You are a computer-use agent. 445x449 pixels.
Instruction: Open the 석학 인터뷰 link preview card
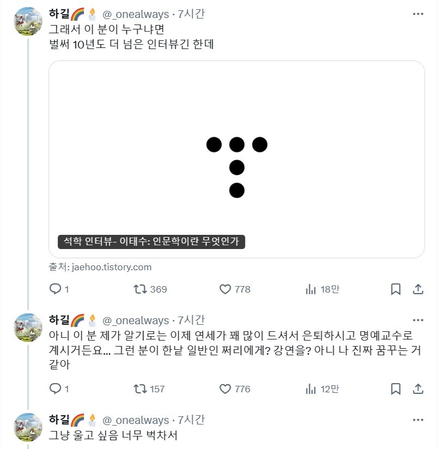coord(236,159)
